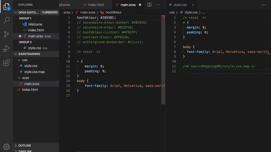The width and height of the screenshot is (271, 152).
Task: Click the GROUP 2 header
Action: (x=25, y=42)
